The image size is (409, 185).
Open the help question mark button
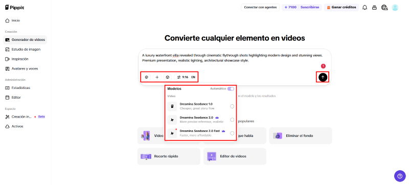[x=400, y=176]
